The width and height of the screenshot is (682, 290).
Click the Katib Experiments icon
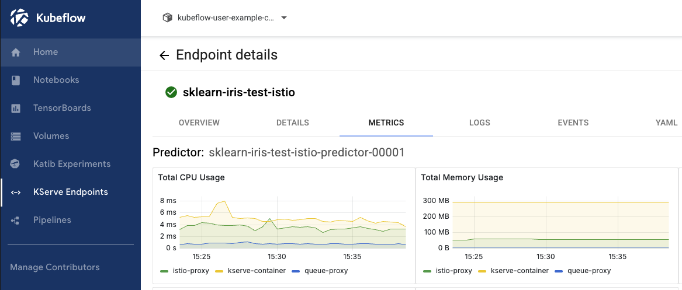click(16, 164)
